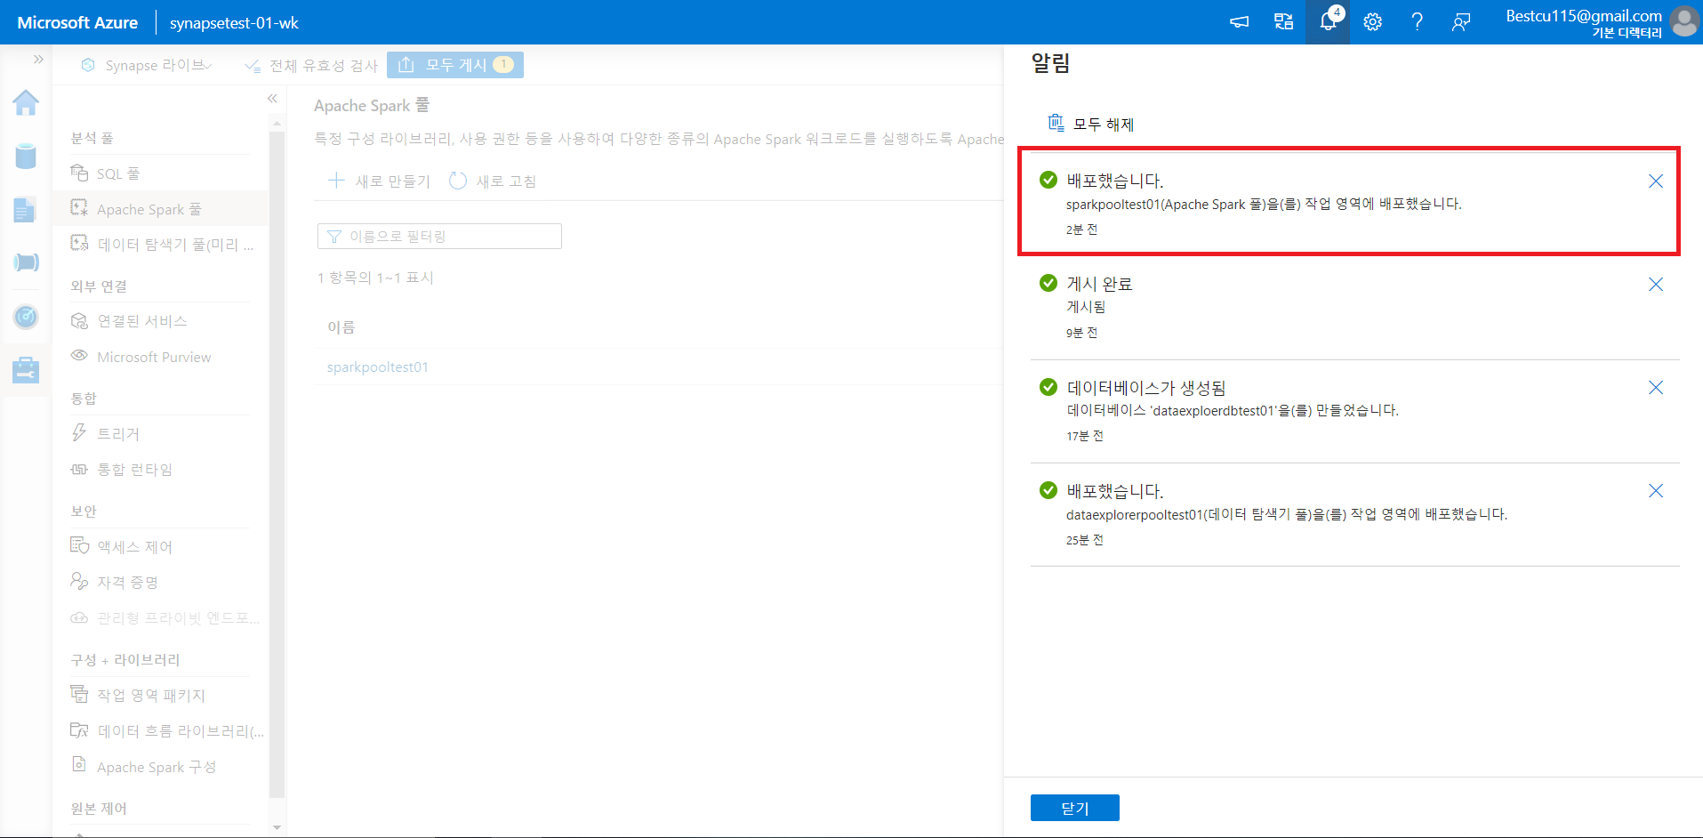
Task: Click the 새로 고침 refresh button
Action: pos(493,181)
